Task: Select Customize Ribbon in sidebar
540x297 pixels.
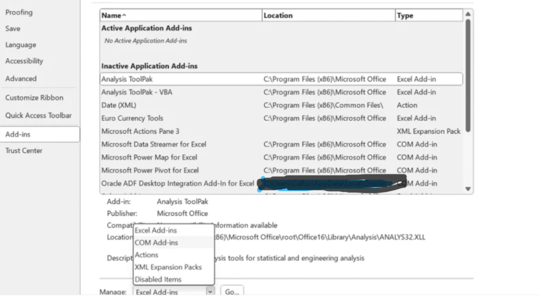Action: tap(34, 97)
